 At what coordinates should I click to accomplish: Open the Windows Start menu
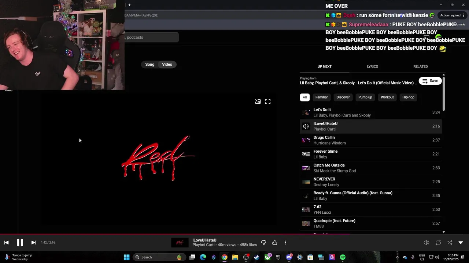click(x=126, y=257)
